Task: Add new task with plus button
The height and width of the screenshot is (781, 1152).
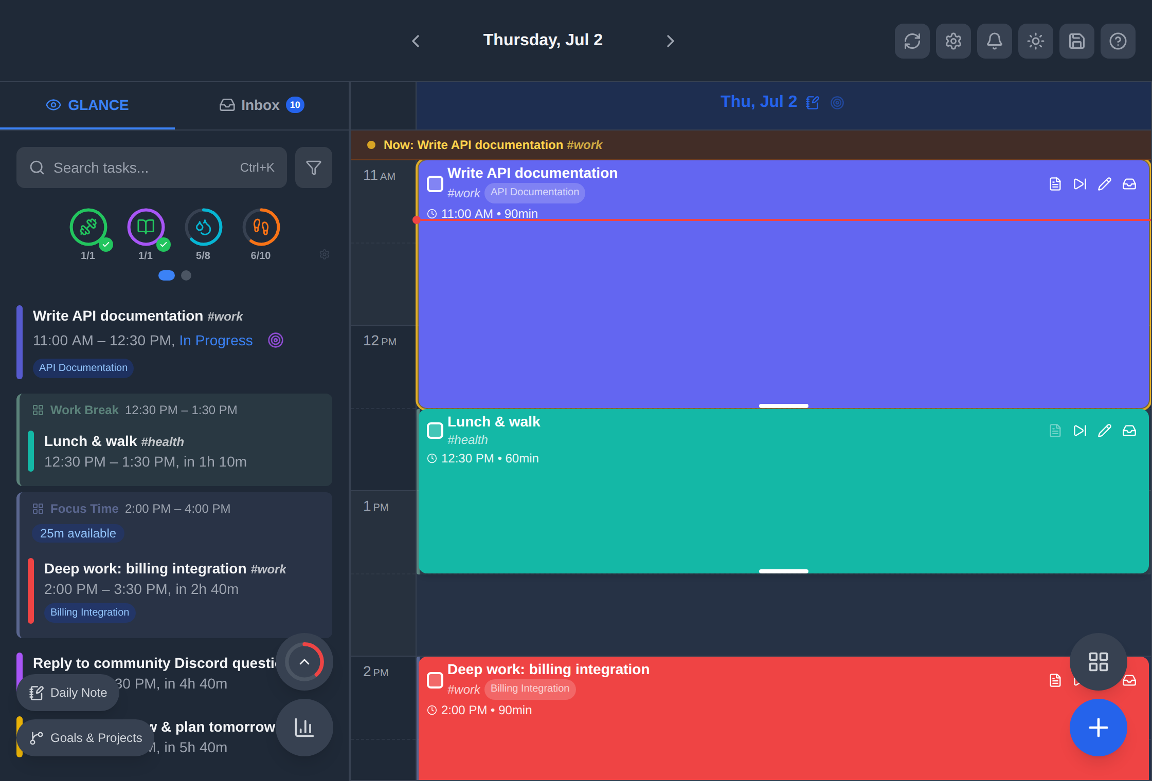Action: click(x=1098, y=728)
